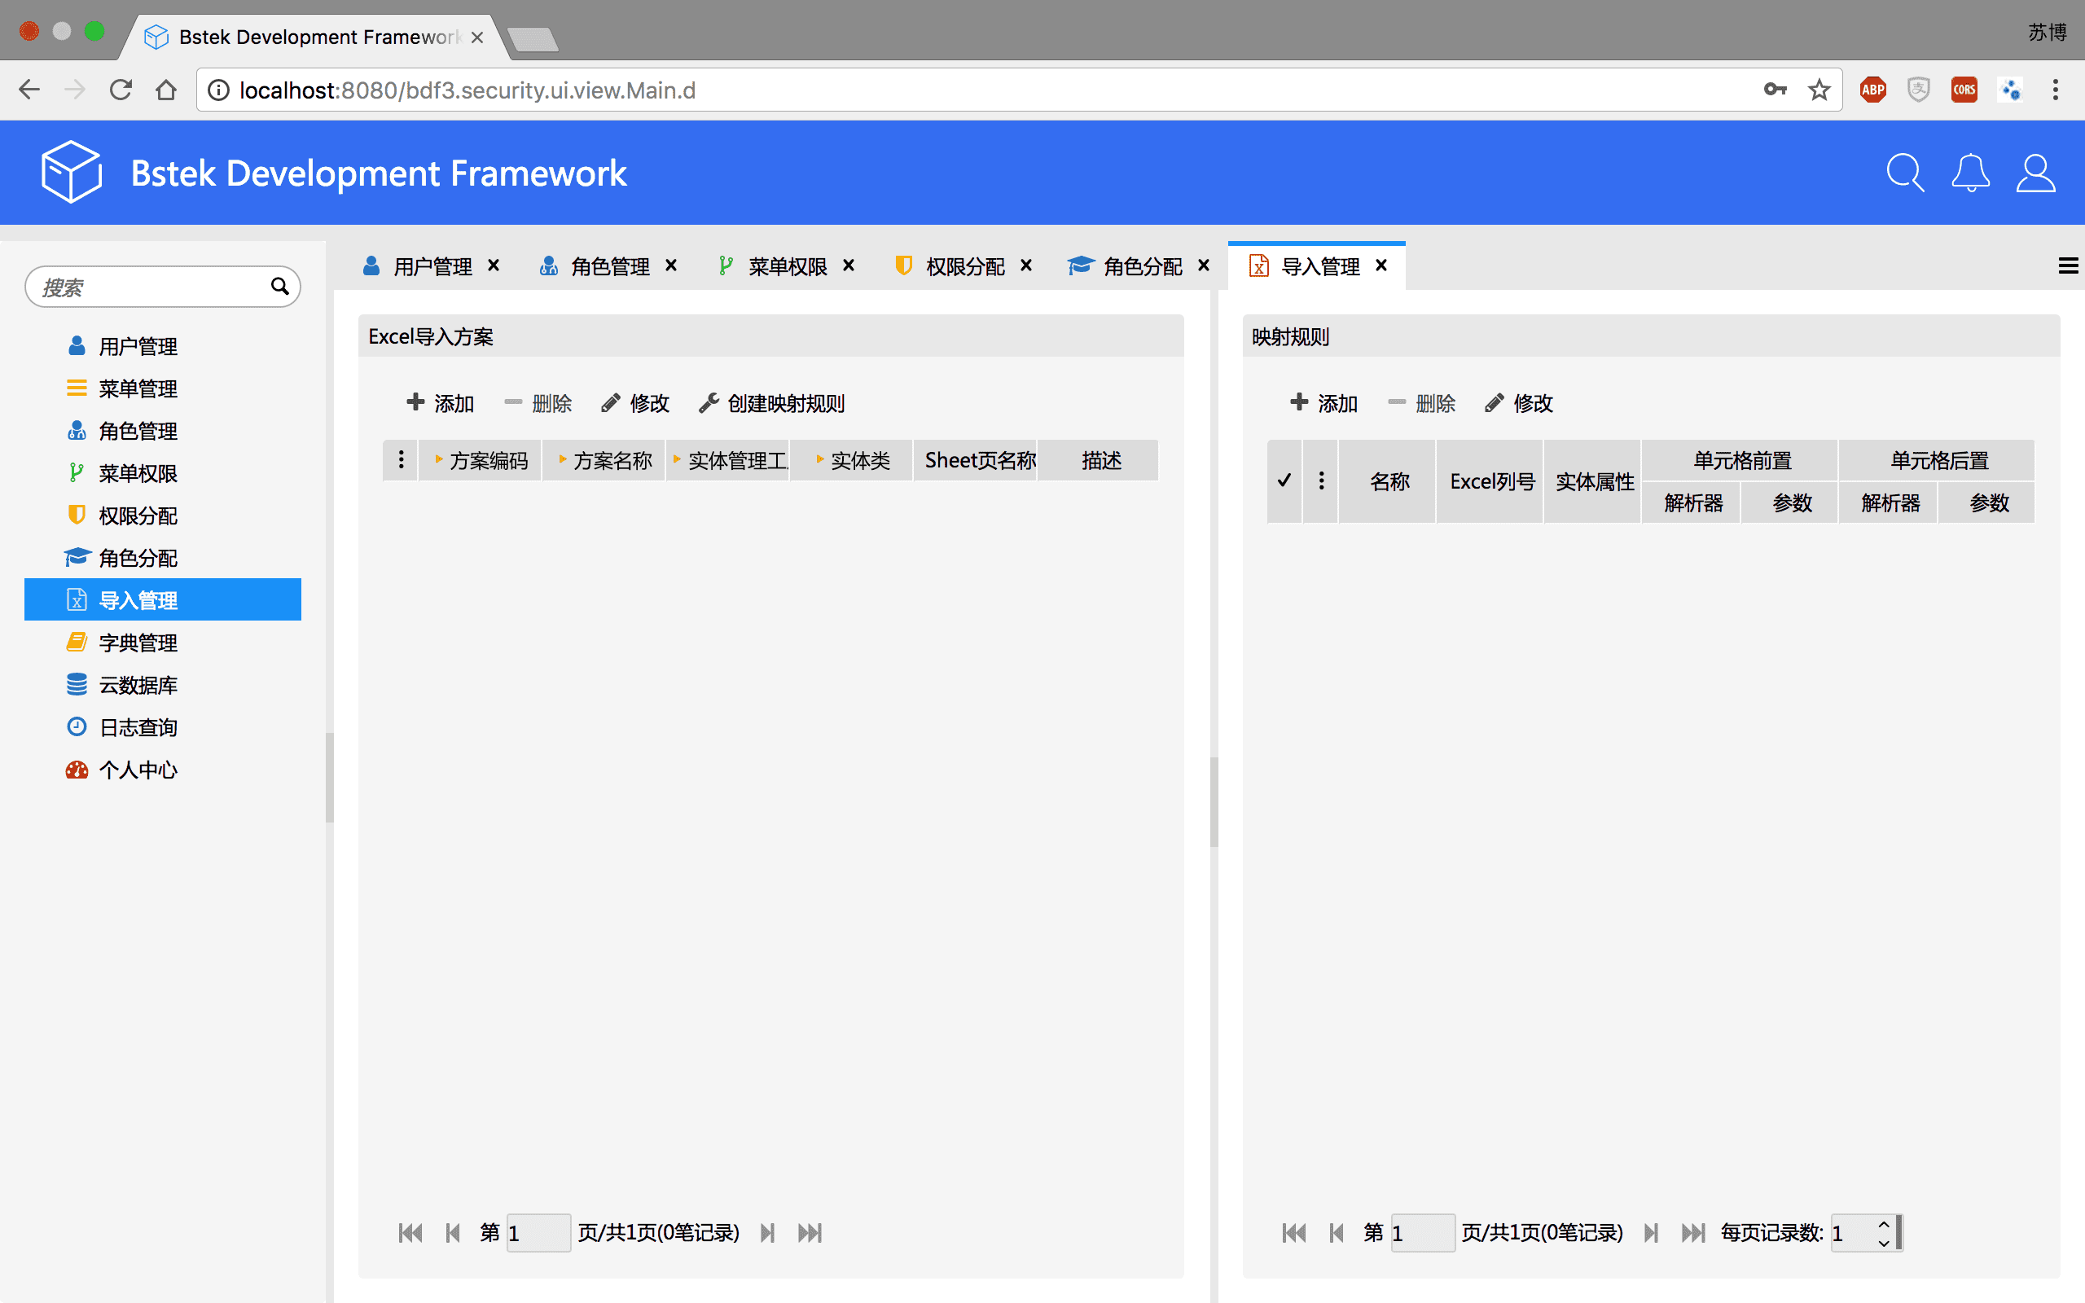This screenshot has height=1303, width=2085.
Task: Open column options dots in Excel import grid
Action: [401, 460]
